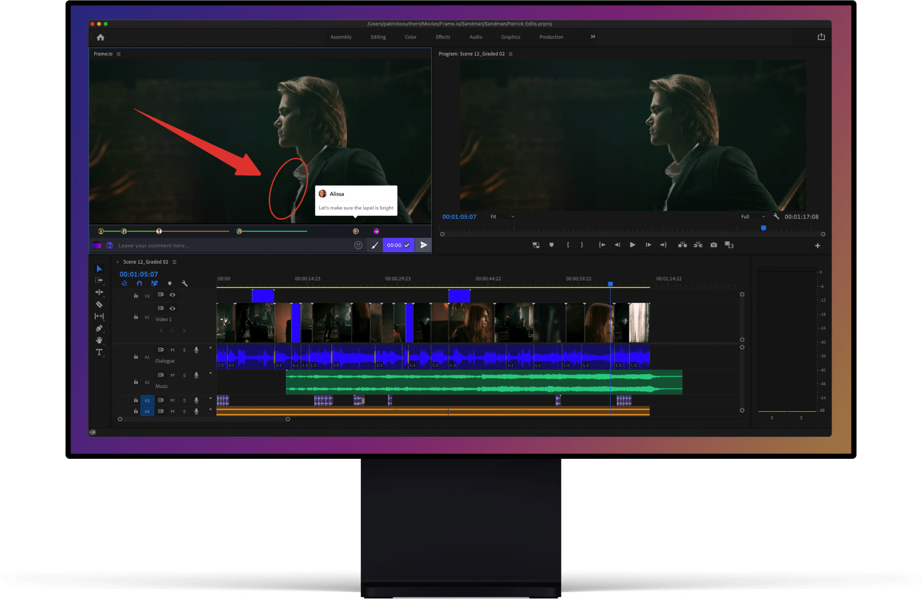Add a marker in the timeline header

tap(169, 284)
